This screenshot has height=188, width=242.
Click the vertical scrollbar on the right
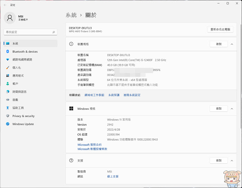pyautogui.click(x=241, y=77)
